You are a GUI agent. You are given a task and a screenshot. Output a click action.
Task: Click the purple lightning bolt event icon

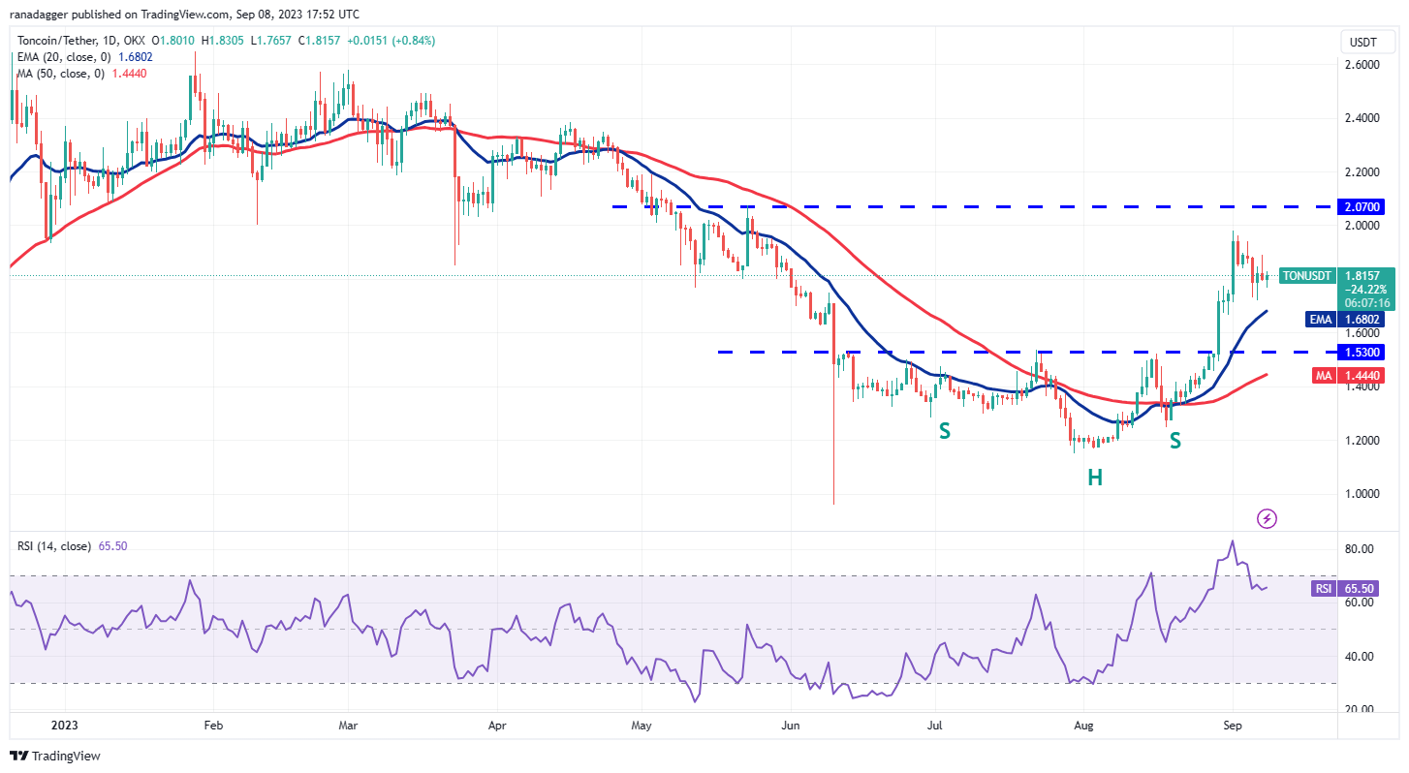(x=1267, y=518)
